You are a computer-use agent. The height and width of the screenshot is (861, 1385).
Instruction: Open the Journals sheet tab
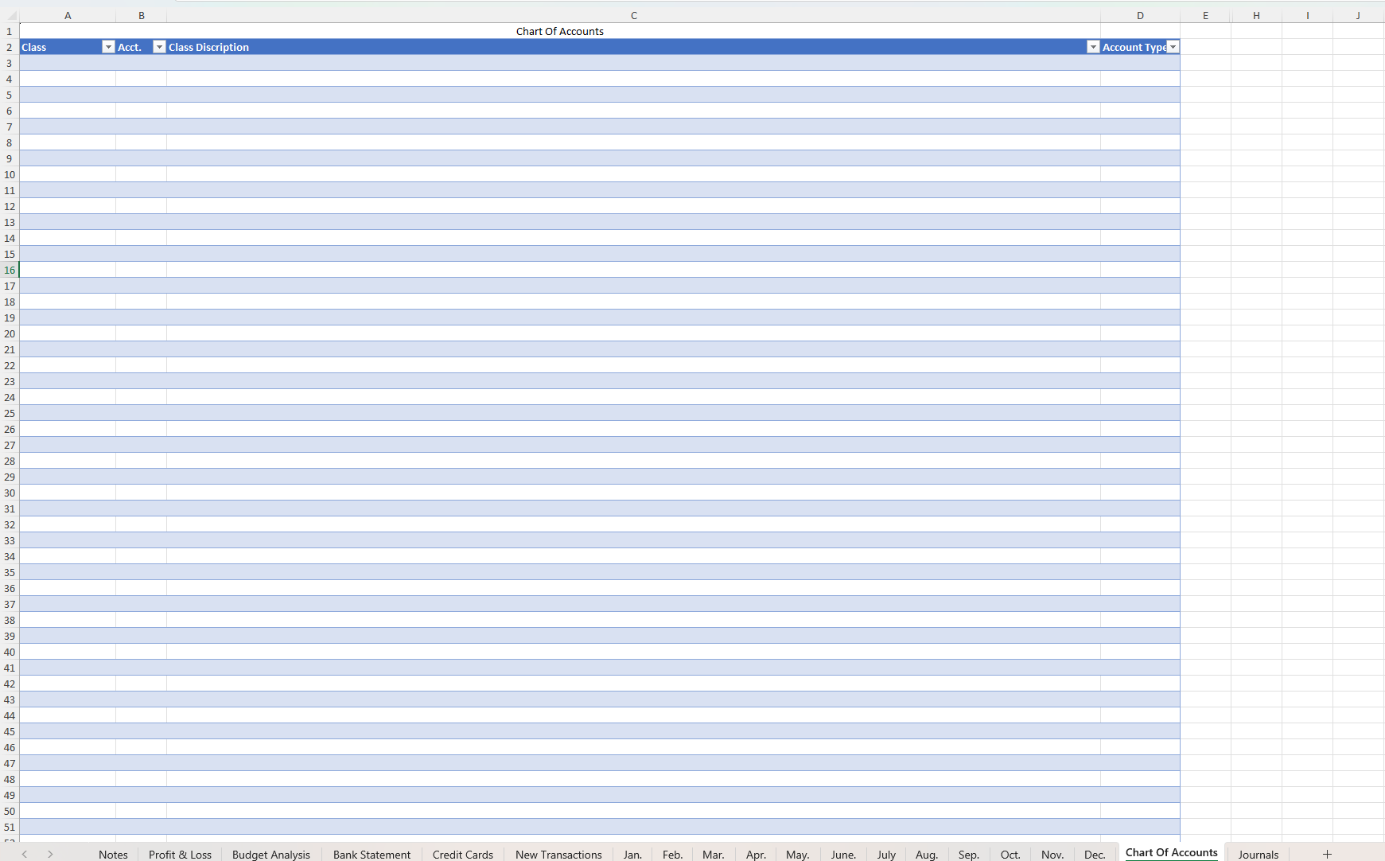click(x=1258, y=854)
